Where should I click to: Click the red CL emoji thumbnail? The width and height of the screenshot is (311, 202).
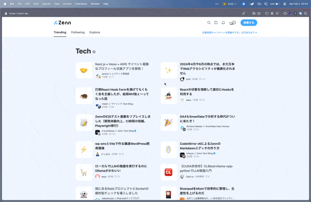coord(169,172)
